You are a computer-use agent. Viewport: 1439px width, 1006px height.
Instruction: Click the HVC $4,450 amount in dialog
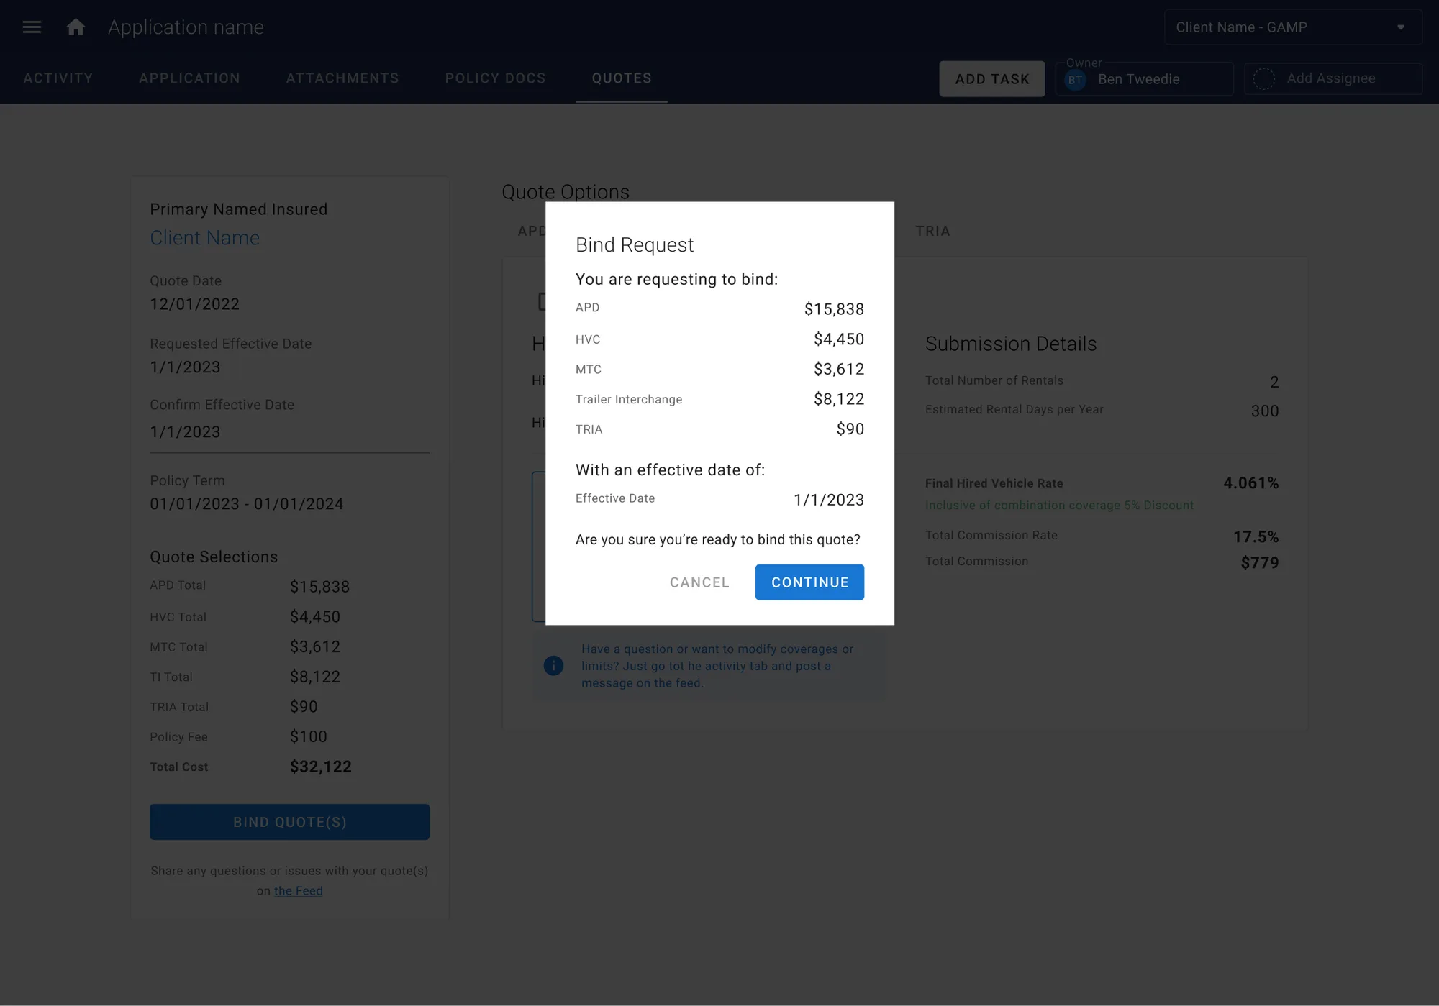(x=839, y=339)
